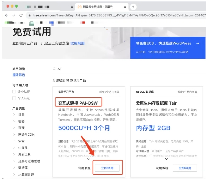206x179 pixels.
Task: Click the 可试用人群 heading
Action: tap(20, 85)
